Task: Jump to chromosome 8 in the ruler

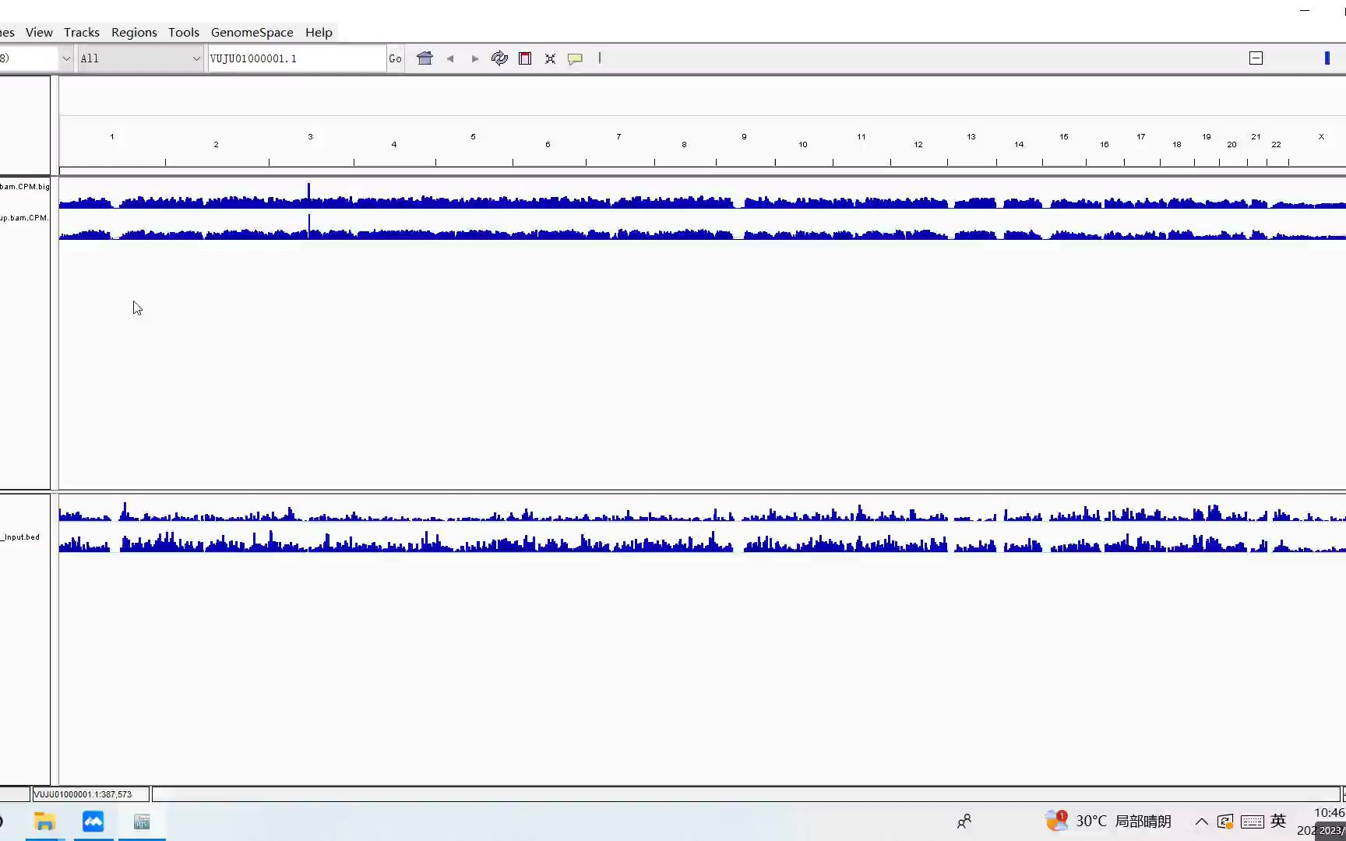Action: click(684, 145)
